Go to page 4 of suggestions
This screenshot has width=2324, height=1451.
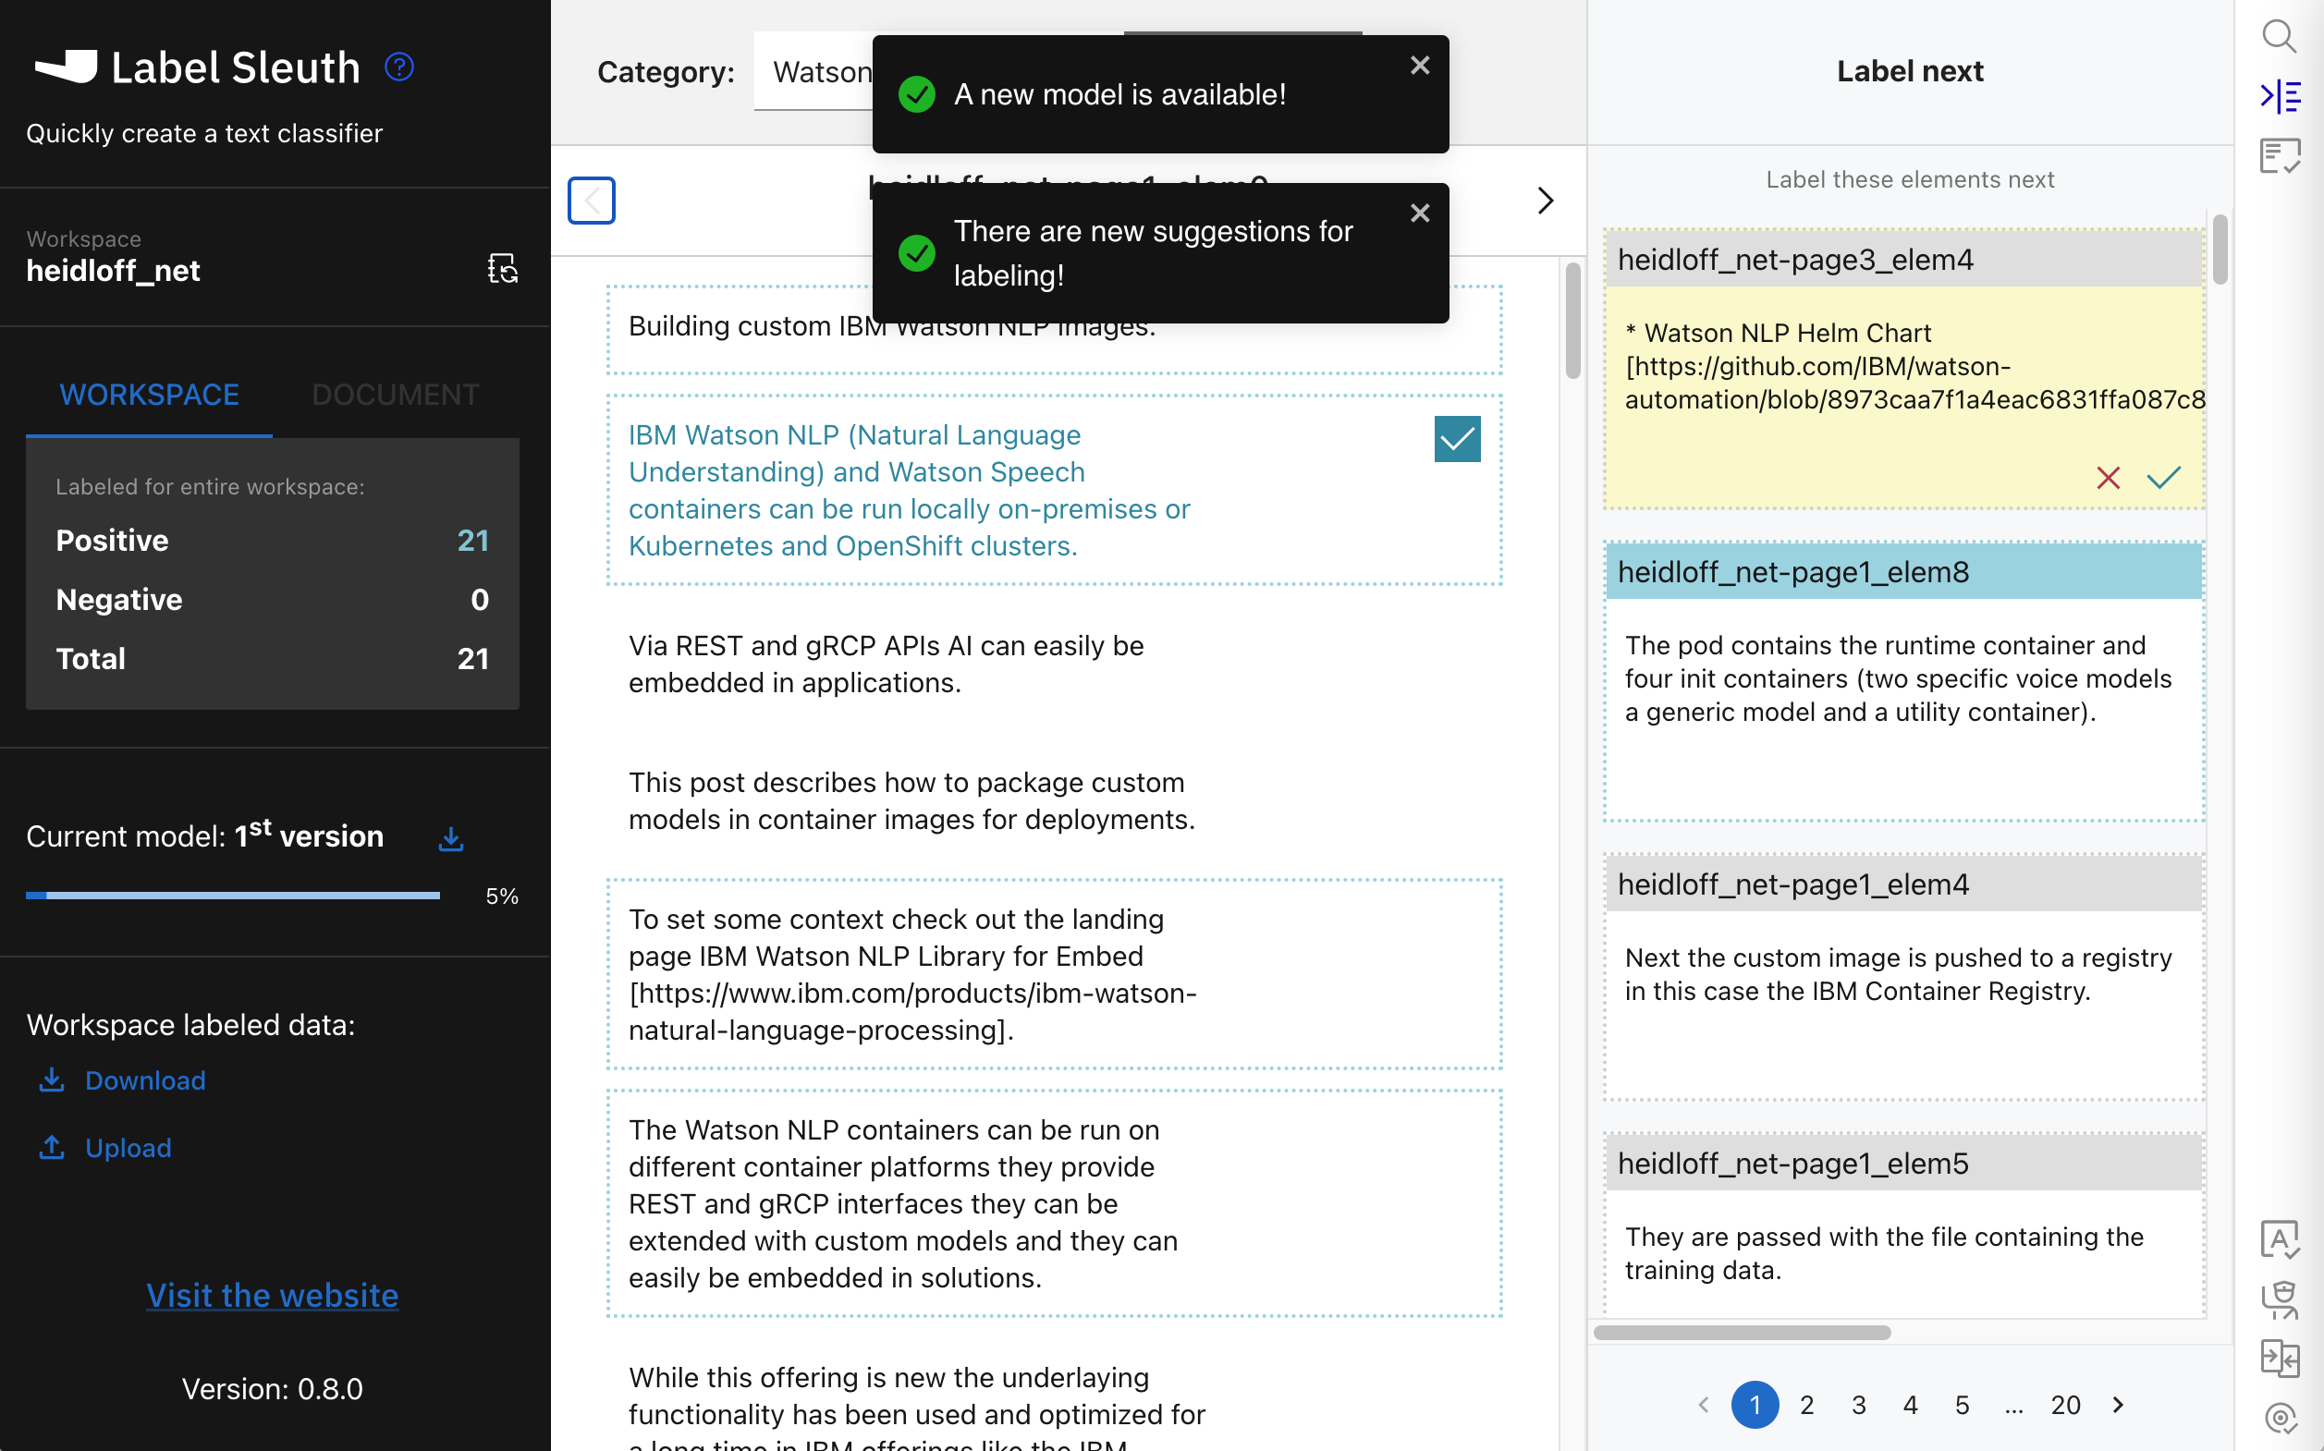tap(1910, 1405)
